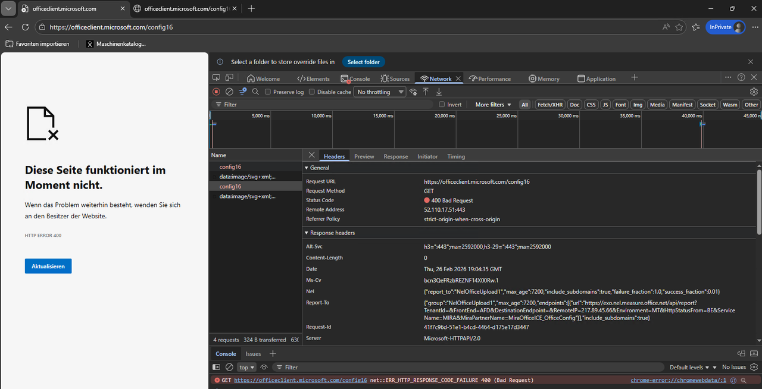Screen dimensions: 762x389
Task: Open the Sources panel tab
Action: tap(395, 79)
